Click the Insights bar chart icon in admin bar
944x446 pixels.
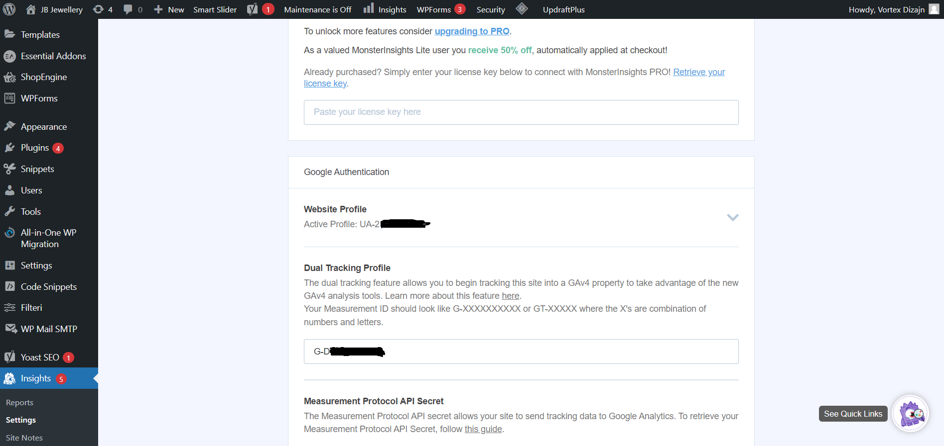click(x=369, y=8)
